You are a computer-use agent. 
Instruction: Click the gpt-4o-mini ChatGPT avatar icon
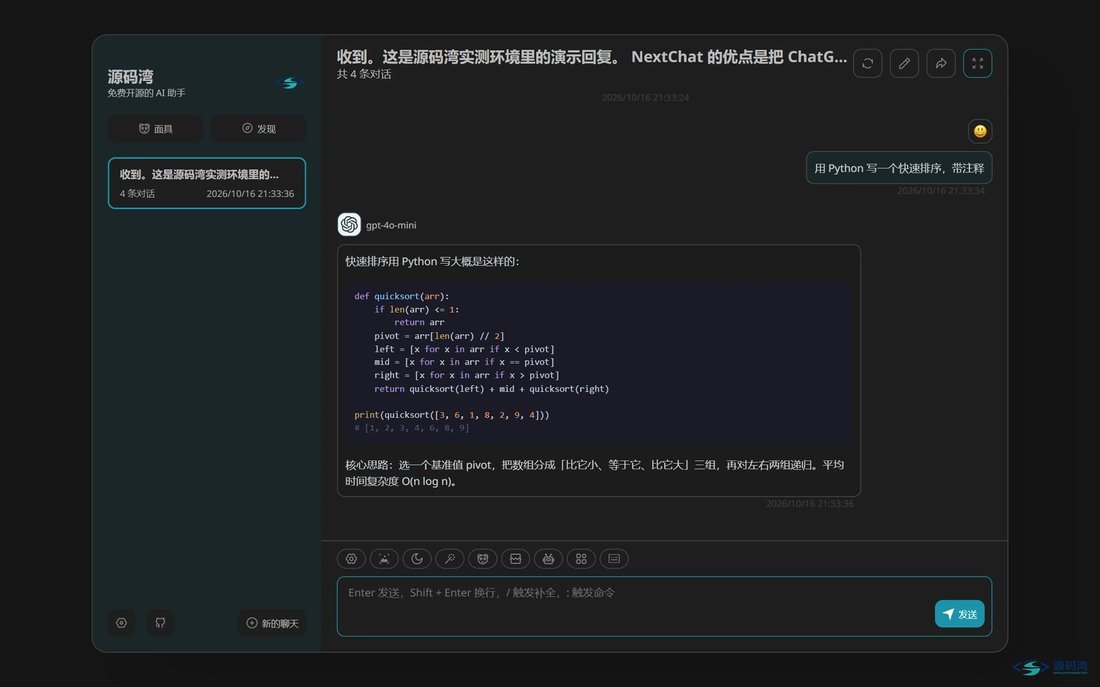coord(349,225)
